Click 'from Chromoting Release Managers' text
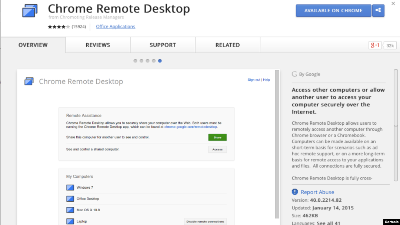 86,17
